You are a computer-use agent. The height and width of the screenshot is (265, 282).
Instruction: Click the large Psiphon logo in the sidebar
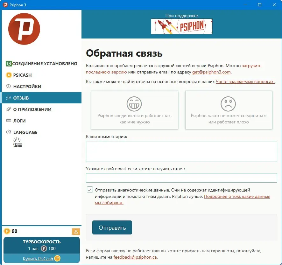[24, 29]
